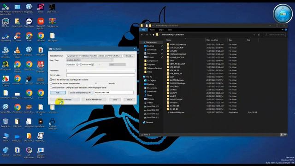The image size is (295, 166).
Task: Open the Home tab in Explorer
Action: 152,30
